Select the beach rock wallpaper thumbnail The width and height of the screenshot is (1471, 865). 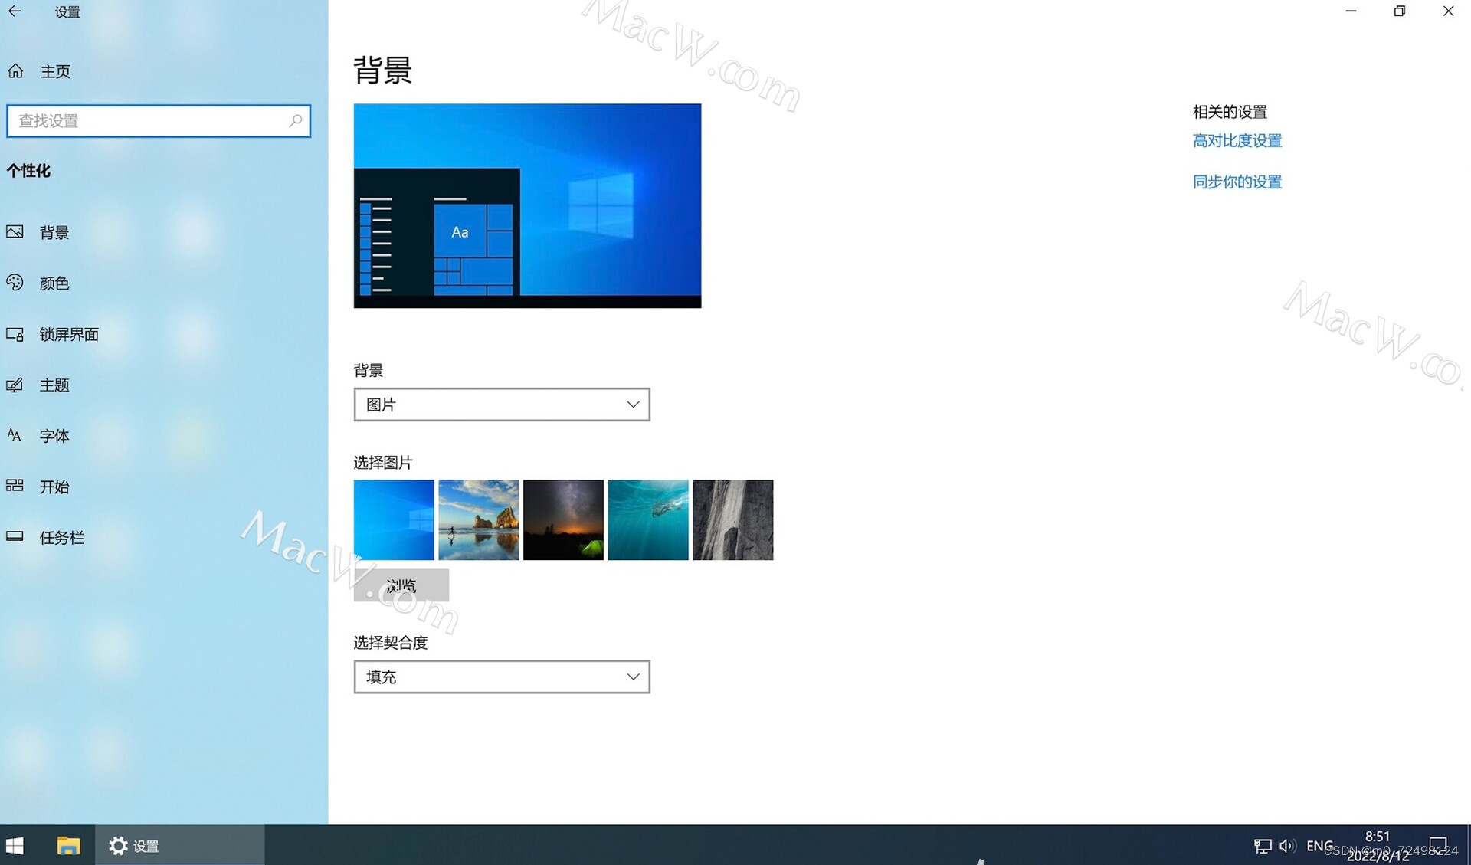click(x=479, y=520)
